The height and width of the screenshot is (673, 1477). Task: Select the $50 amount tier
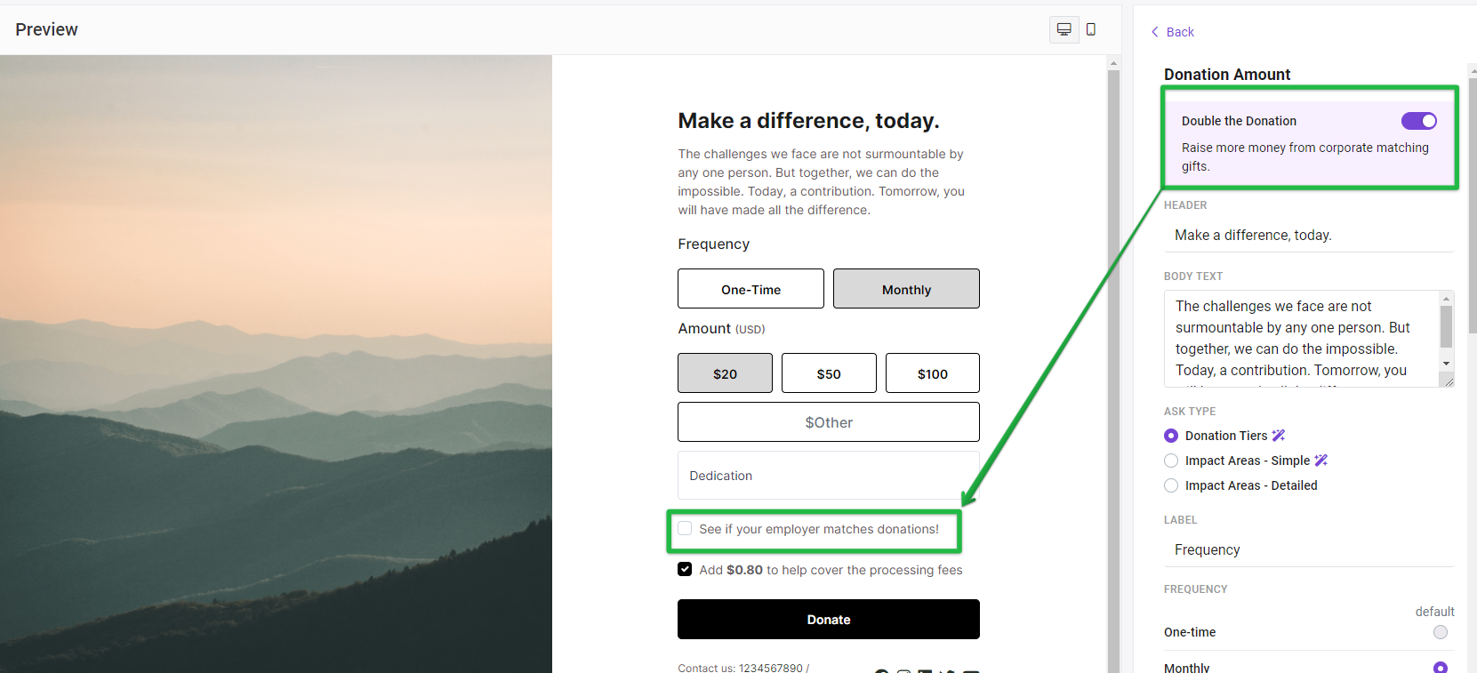[x=829, y=373]
